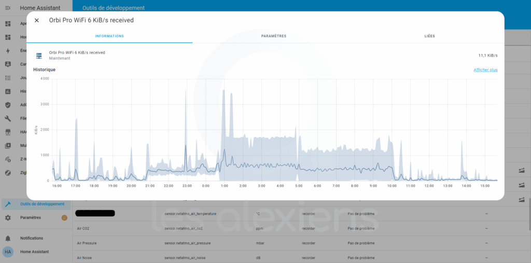Open the Historique chart icon in sidebar
Viewport: 531px width, 263px height.
tap(8, 91)
